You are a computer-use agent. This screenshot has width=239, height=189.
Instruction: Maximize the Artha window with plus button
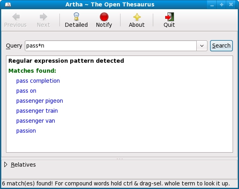221,4
